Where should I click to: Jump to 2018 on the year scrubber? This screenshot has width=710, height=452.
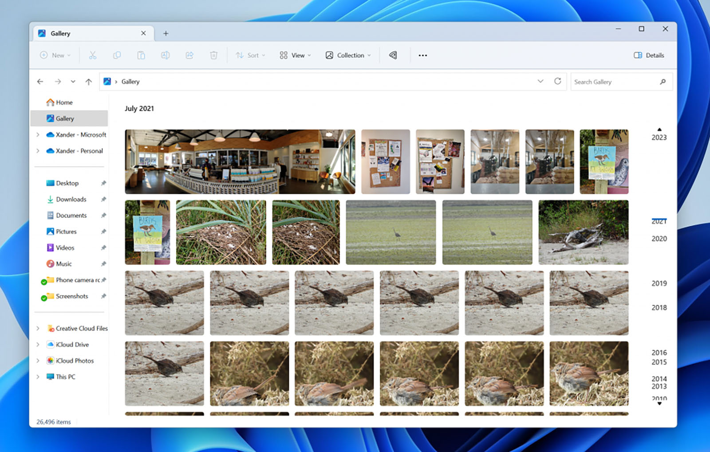tap(659, 307)
